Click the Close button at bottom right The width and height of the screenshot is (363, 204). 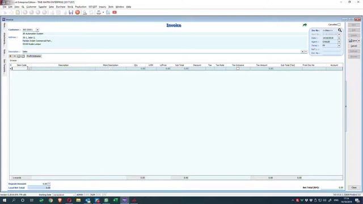click(x=354, y=188)
